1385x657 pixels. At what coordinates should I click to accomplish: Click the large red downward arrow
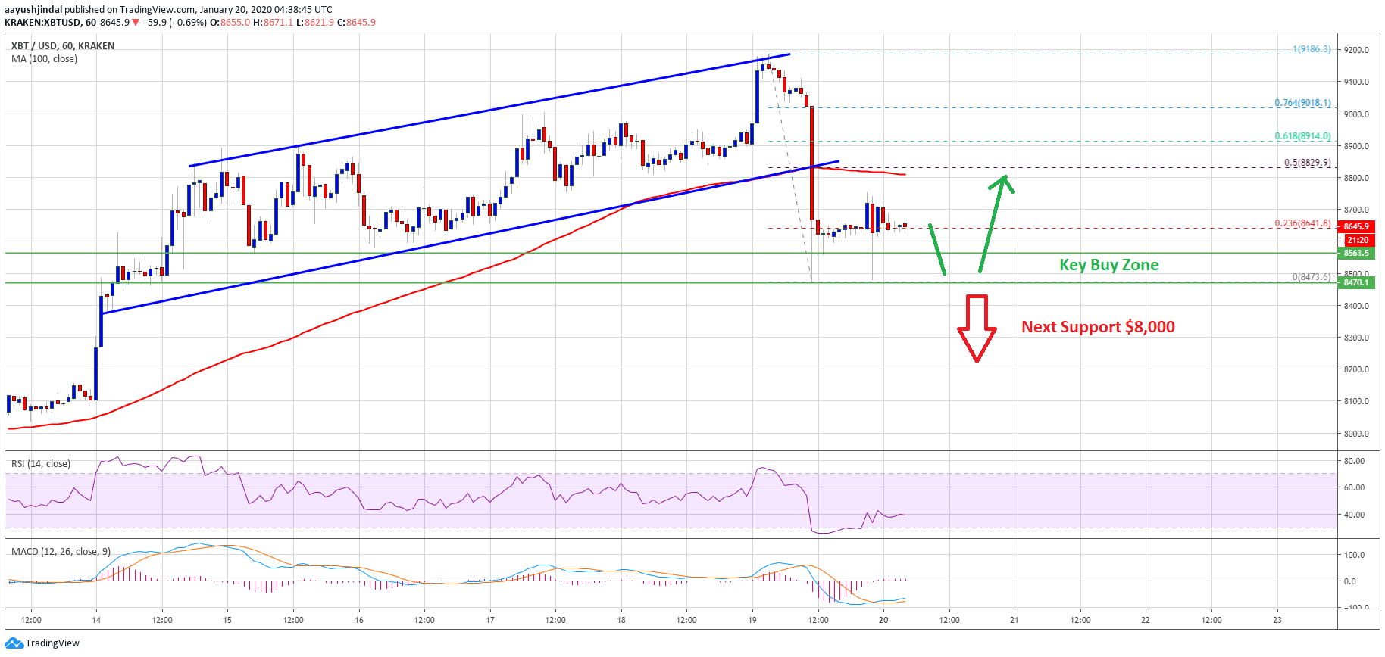(977, 328)
